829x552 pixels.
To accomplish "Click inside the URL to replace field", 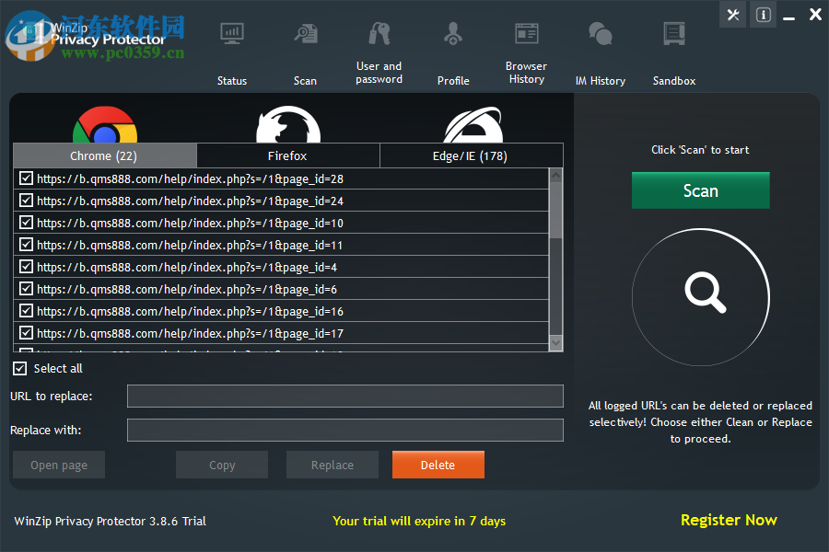I will (x=345, y=396).
